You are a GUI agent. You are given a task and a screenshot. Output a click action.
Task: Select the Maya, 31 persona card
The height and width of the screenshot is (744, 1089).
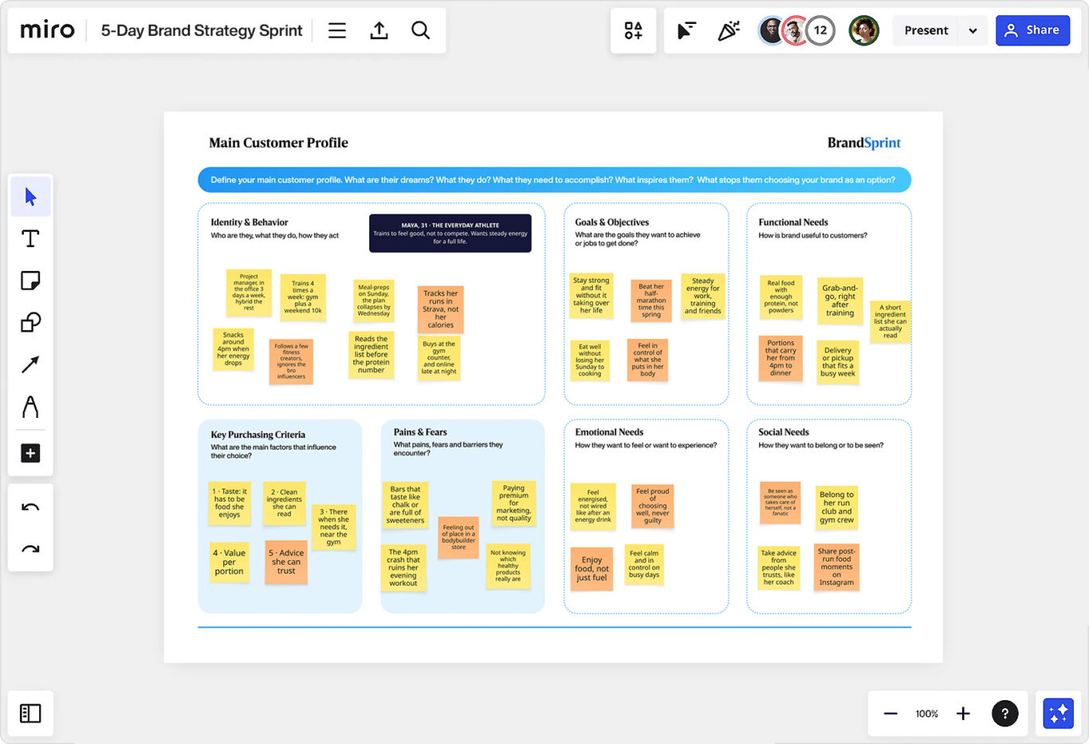click(x=450, y=233)
